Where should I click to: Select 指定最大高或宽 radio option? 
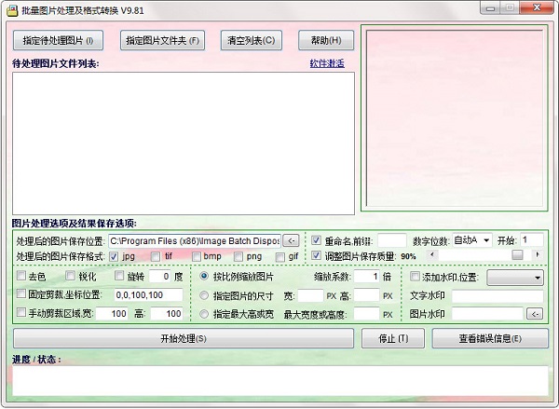[x=204, y=314]
